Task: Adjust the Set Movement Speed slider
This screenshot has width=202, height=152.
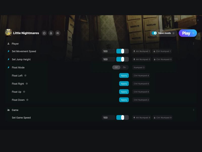Action: pos(122,51)
